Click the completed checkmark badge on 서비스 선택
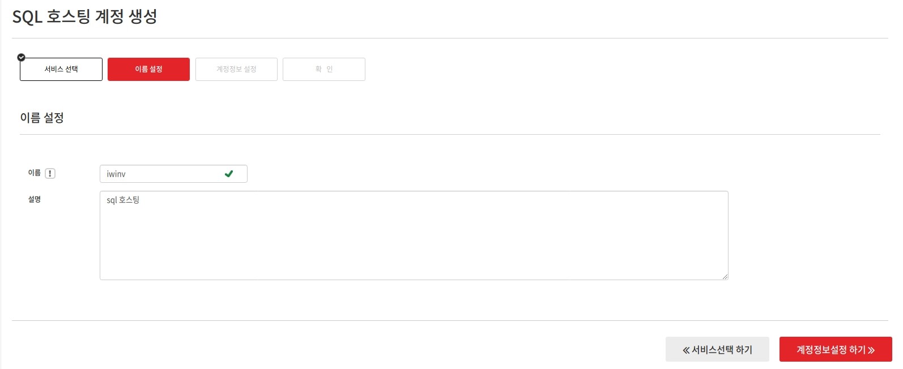Image resolution: width=903 pixels, height=369 pixels. [22, 57]
